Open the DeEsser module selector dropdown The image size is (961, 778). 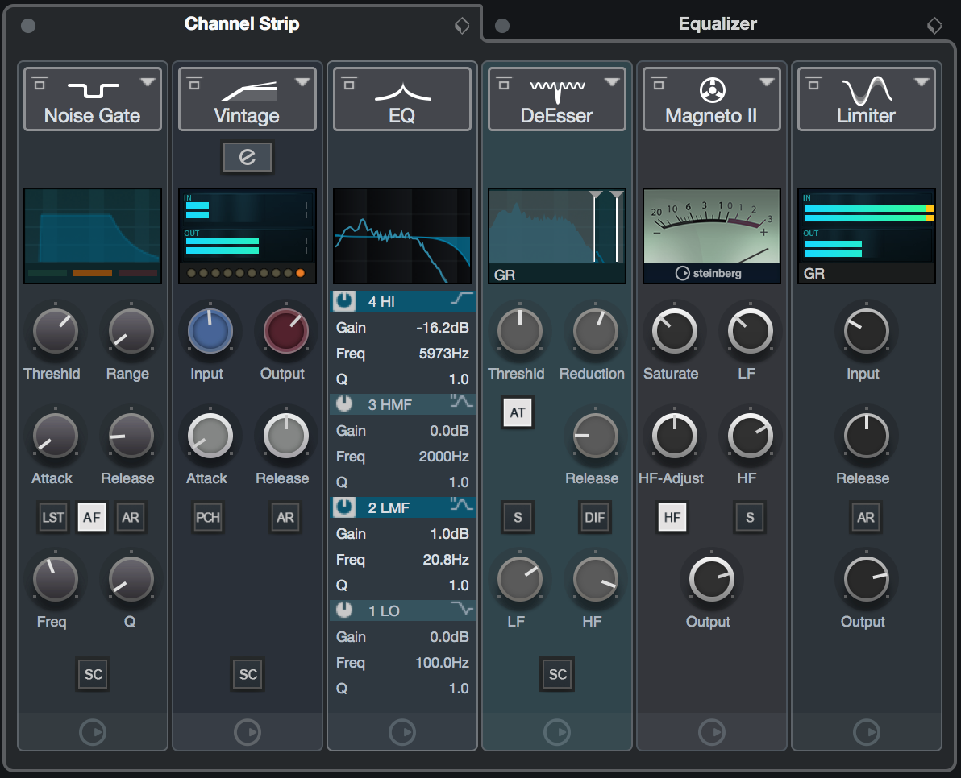pyautogui.click(x=612, y=81)
